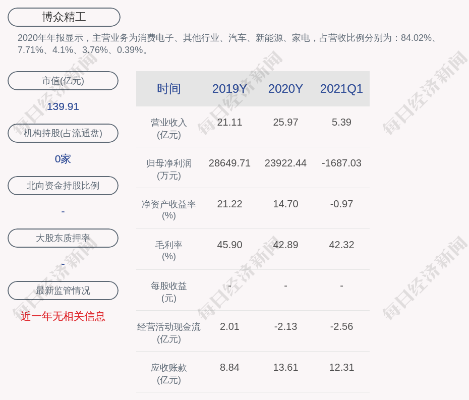Select the negative value -1687.03
469x400 pixels.
341,163
